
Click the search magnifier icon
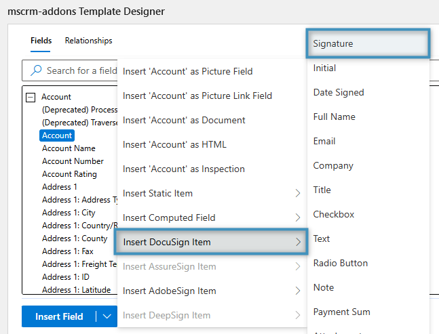pyautogui.click(x=35, y=70)
